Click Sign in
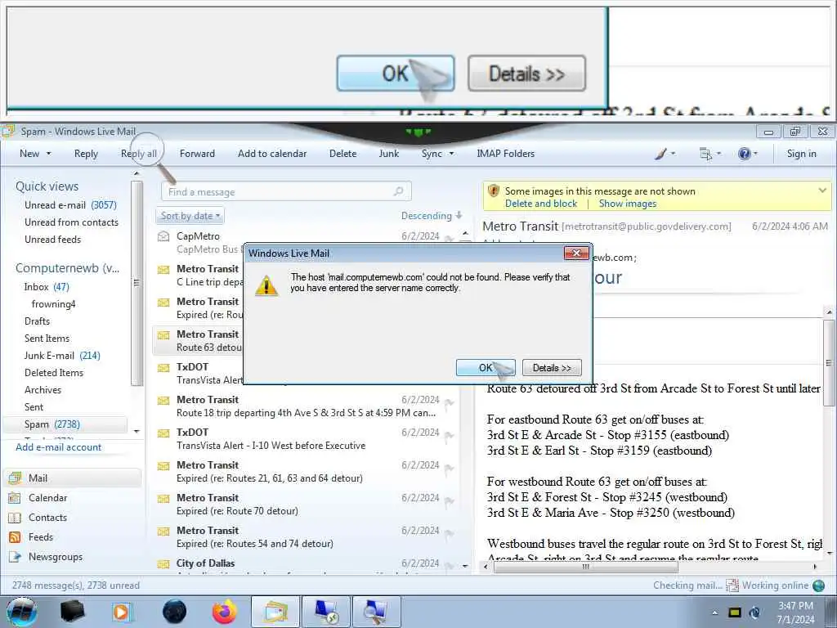This screenshot has width=837, height=628. tap(801, 154)
